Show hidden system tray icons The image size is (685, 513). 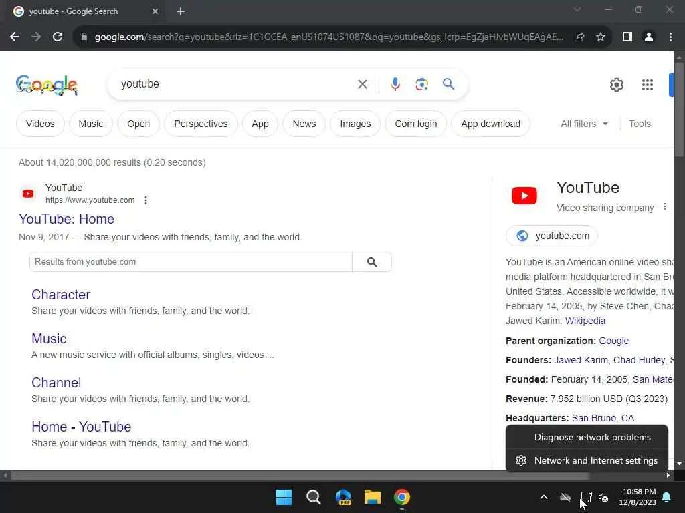544,497
